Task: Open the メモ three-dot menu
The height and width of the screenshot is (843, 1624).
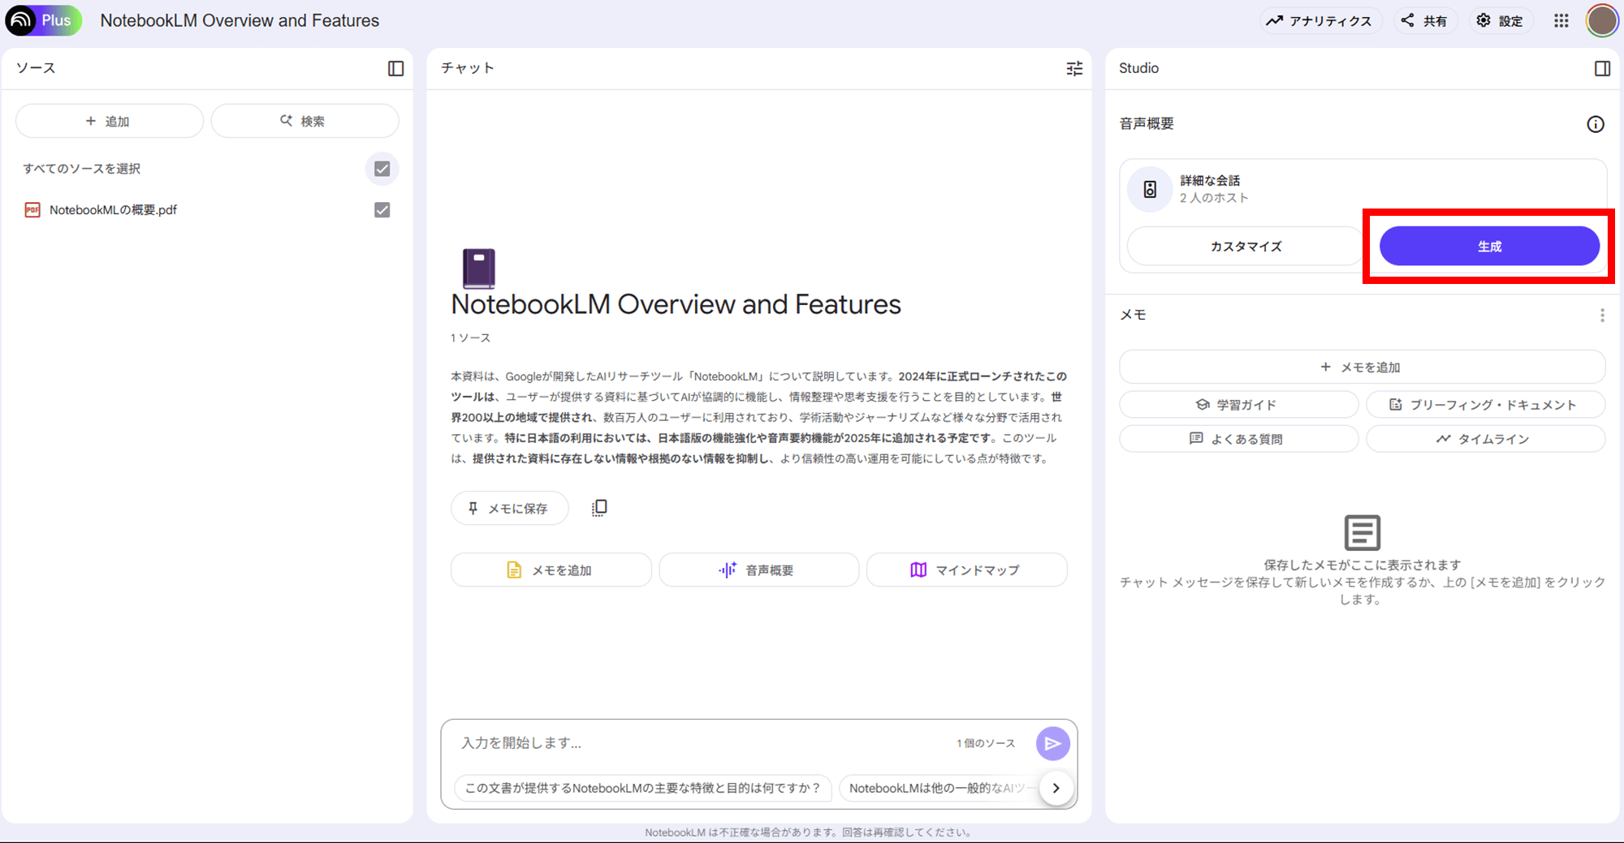Action: coord(1601,315)
